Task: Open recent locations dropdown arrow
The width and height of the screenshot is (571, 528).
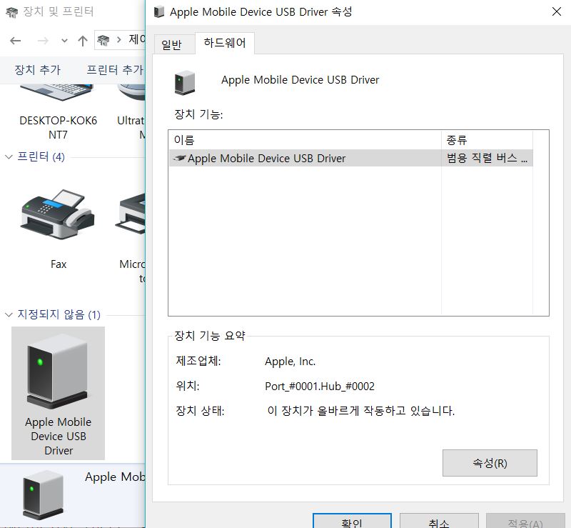Action: coord(64,41)
